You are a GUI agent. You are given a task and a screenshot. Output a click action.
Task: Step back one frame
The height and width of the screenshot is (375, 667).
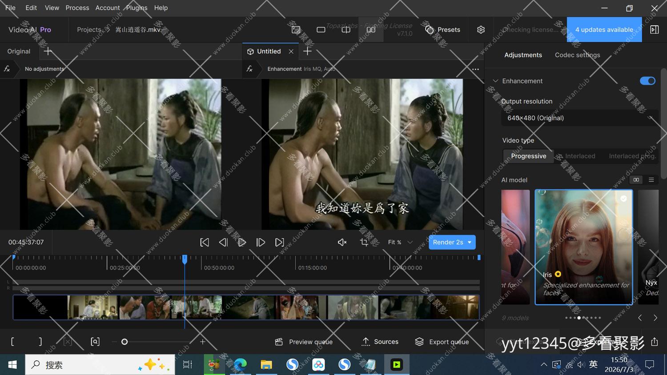(x=223, y=242)
